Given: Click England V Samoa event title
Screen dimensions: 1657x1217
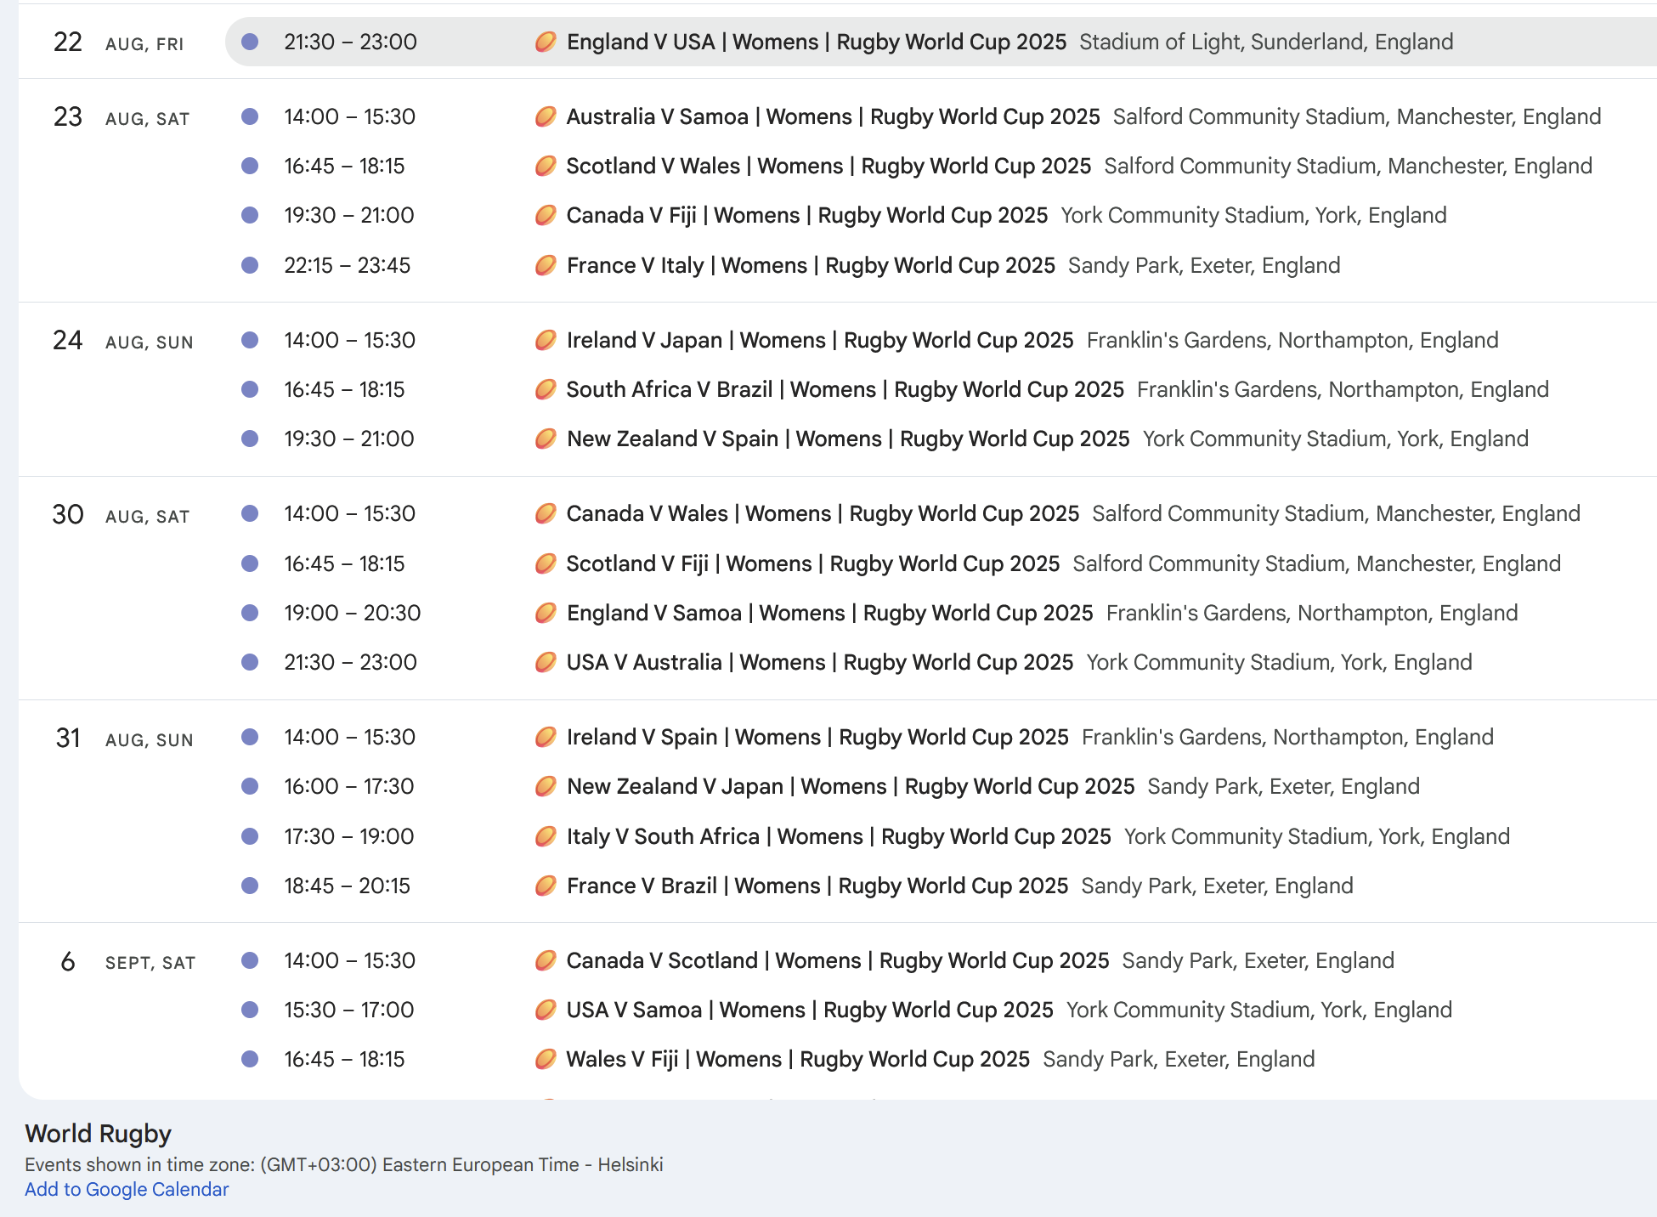Looking at the screenshot, I should pyautogui.click(x=830, y=613).
